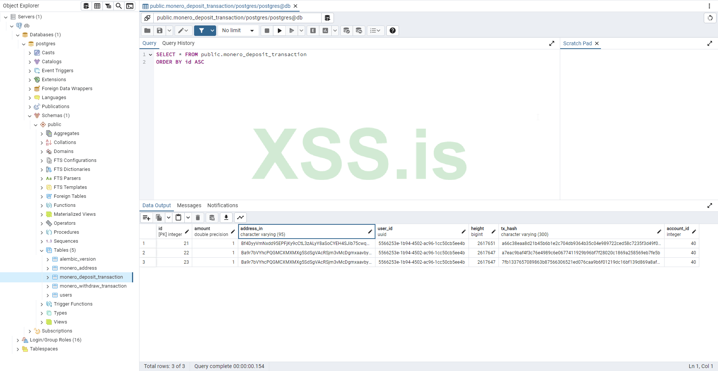This screenshot has width=718, height=371.
Task: Open the Query Tool from Object Explorer
Action: (x=86, y=6)
